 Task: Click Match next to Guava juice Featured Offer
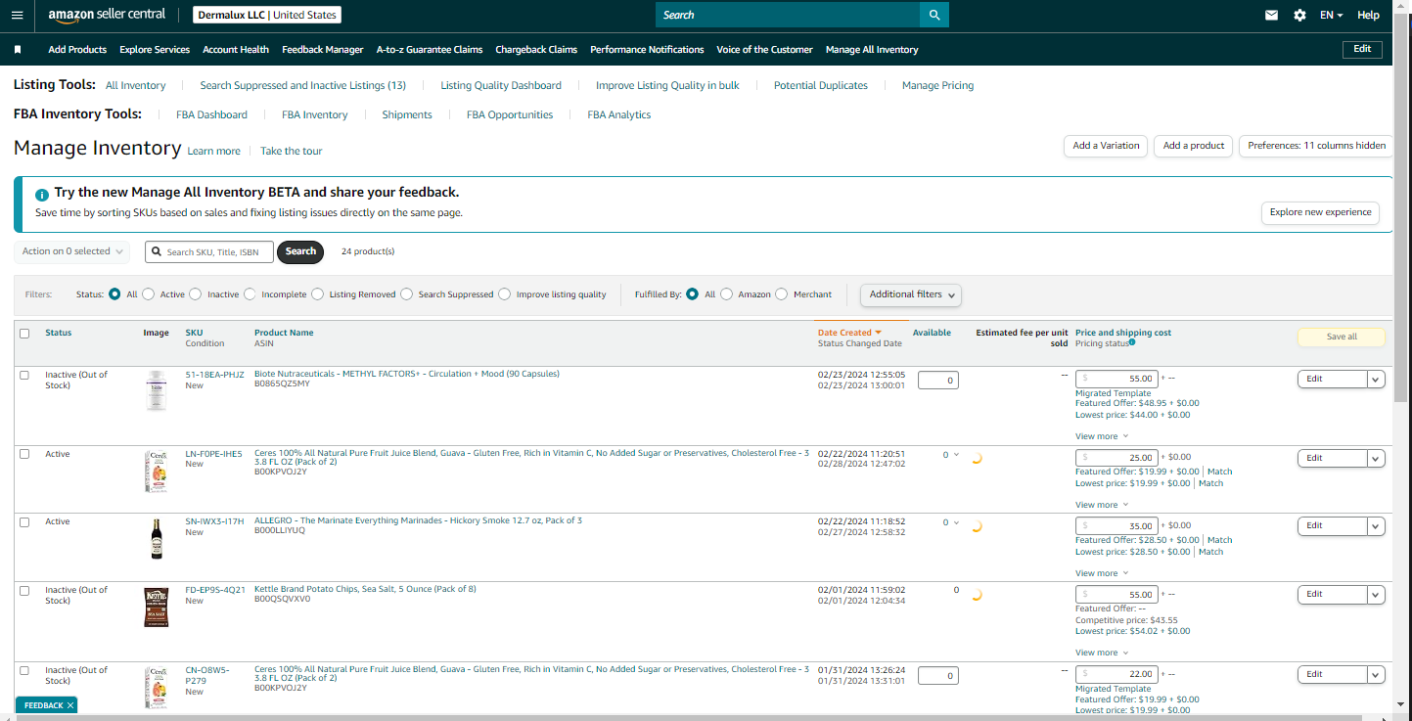click(x=1219, y=472)
